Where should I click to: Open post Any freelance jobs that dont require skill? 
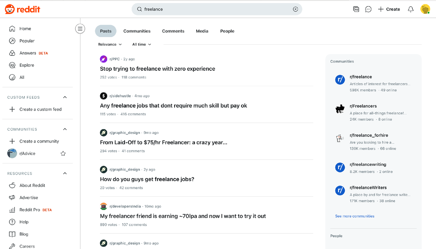tap(174, 106)
